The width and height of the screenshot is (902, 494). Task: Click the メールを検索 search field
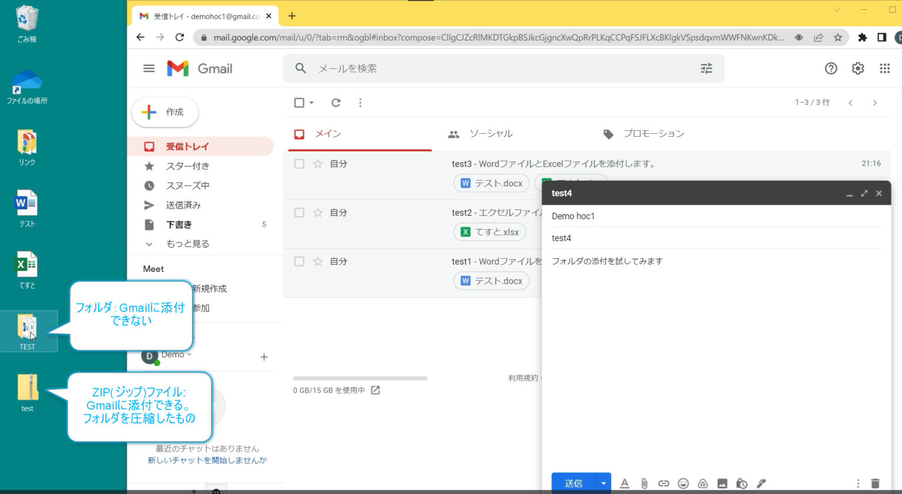505,69
